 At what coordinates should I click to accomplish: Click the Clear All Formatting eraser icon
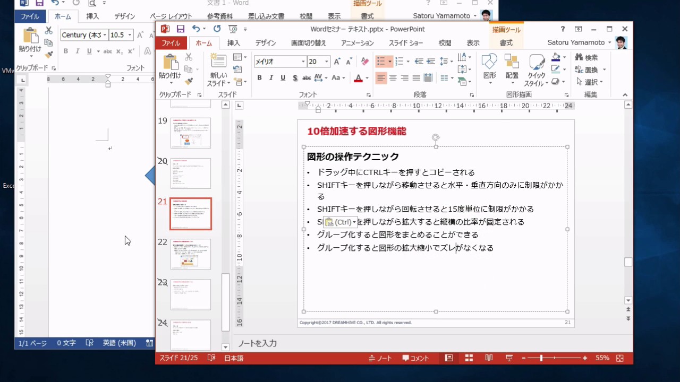[364, 62]
